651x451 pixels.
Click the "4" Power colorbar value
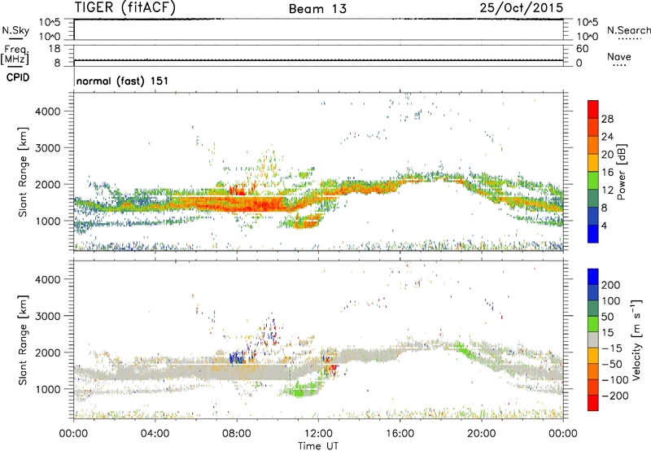[604, 225]
